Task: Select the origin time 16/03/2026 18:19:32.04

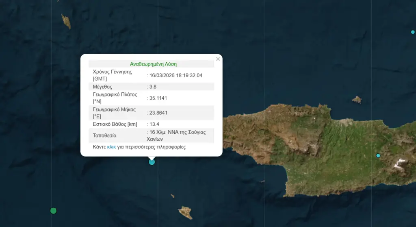Action: coord(175,75)
